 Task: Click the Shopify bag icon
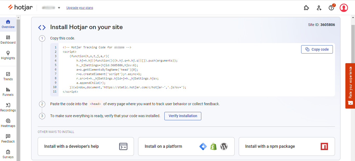coord(214,146)
